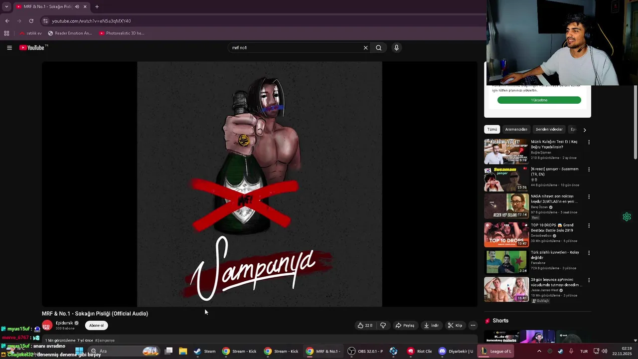Mute the tab via speaker icon

77,7
